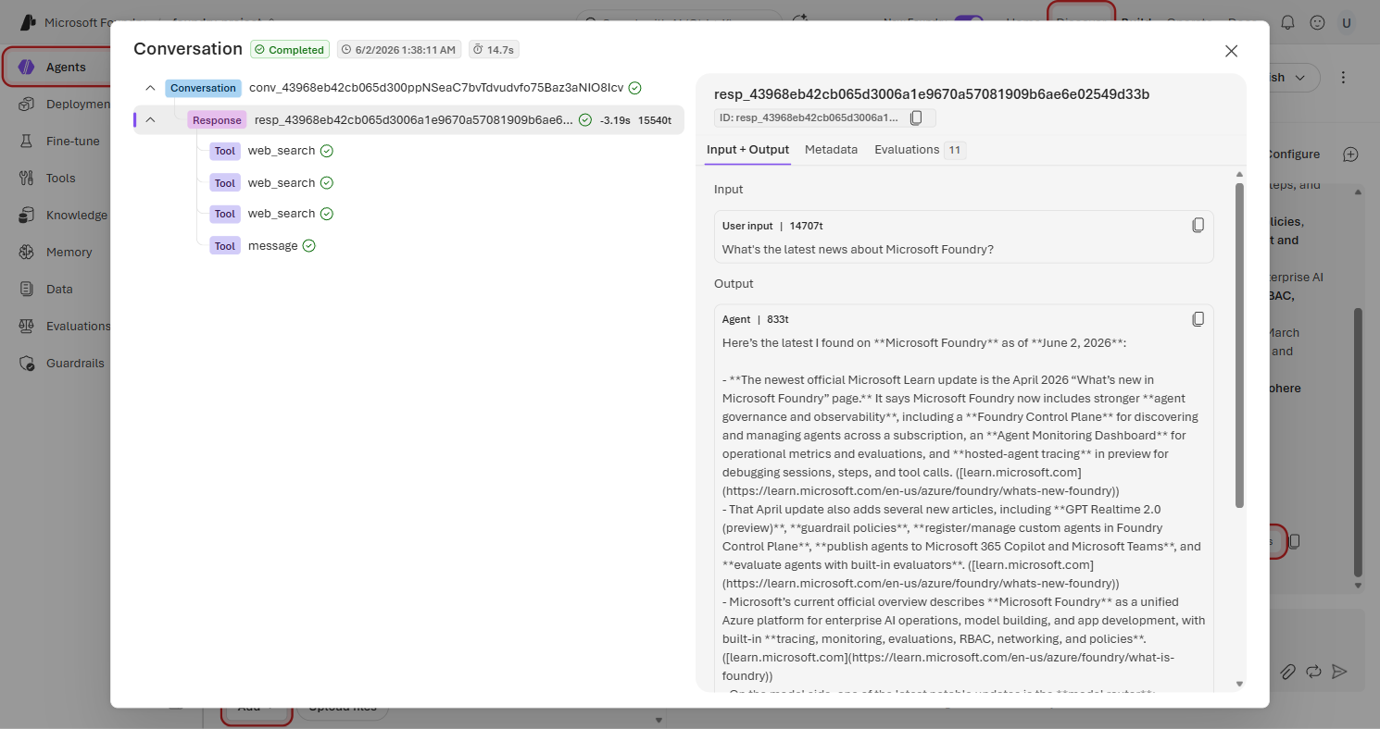This screenshot has height=729, width=1380.
Task: Click the copy icon in background chat
Action: (1295, 541)
